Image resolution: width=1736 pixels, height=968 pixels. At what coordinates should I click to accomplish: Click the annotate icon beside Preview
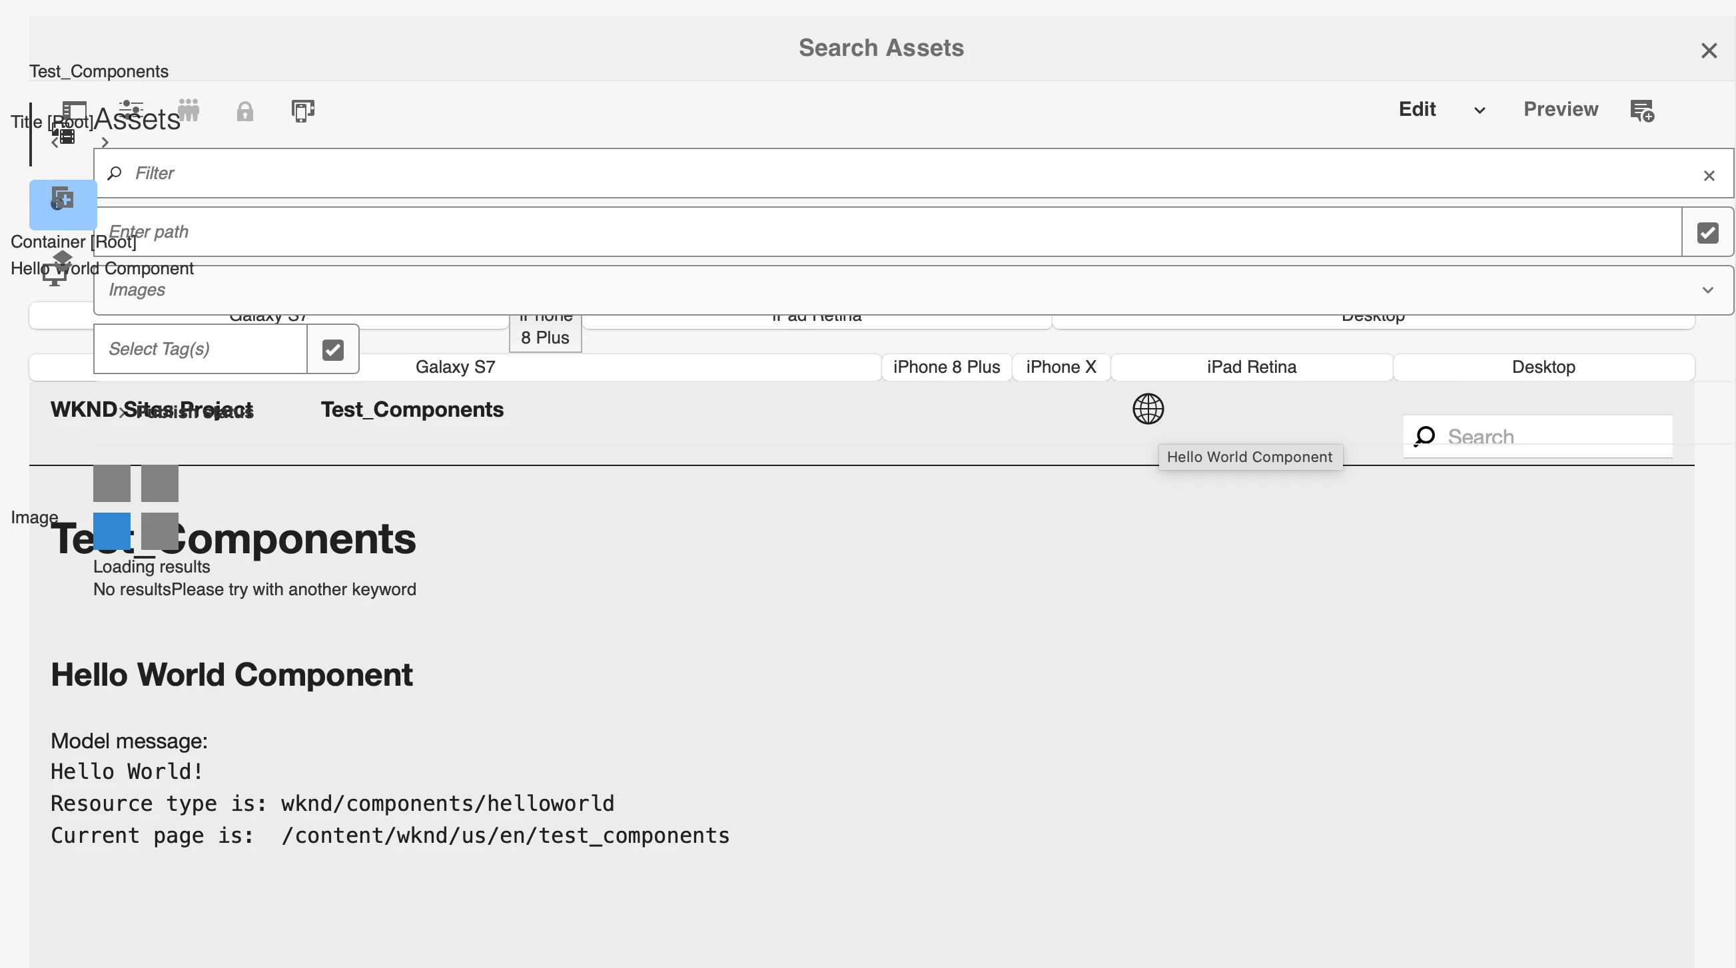[1641, 110]
